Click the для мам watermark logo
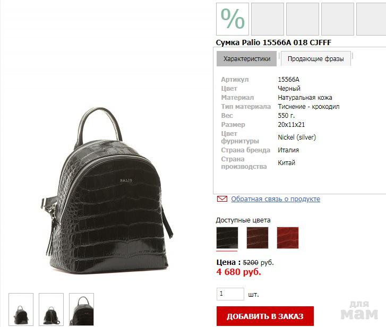 pyautogui.click(x=359, y=311)
